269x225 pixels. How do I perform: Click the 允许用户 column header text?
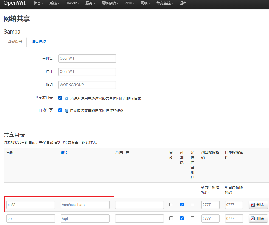click(122, 152)
